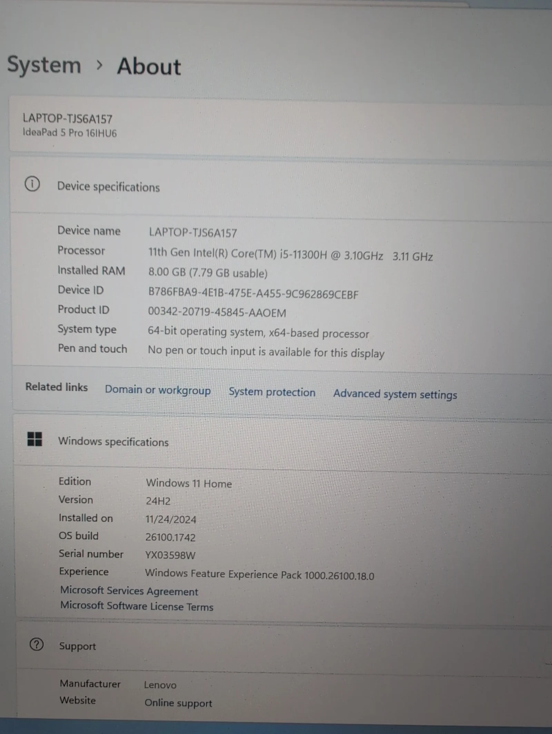The height and width of the screenshot is (734, 552).
Task: Select the Installed RAM value 8.00 GB
Action: (x=208, y=273)
